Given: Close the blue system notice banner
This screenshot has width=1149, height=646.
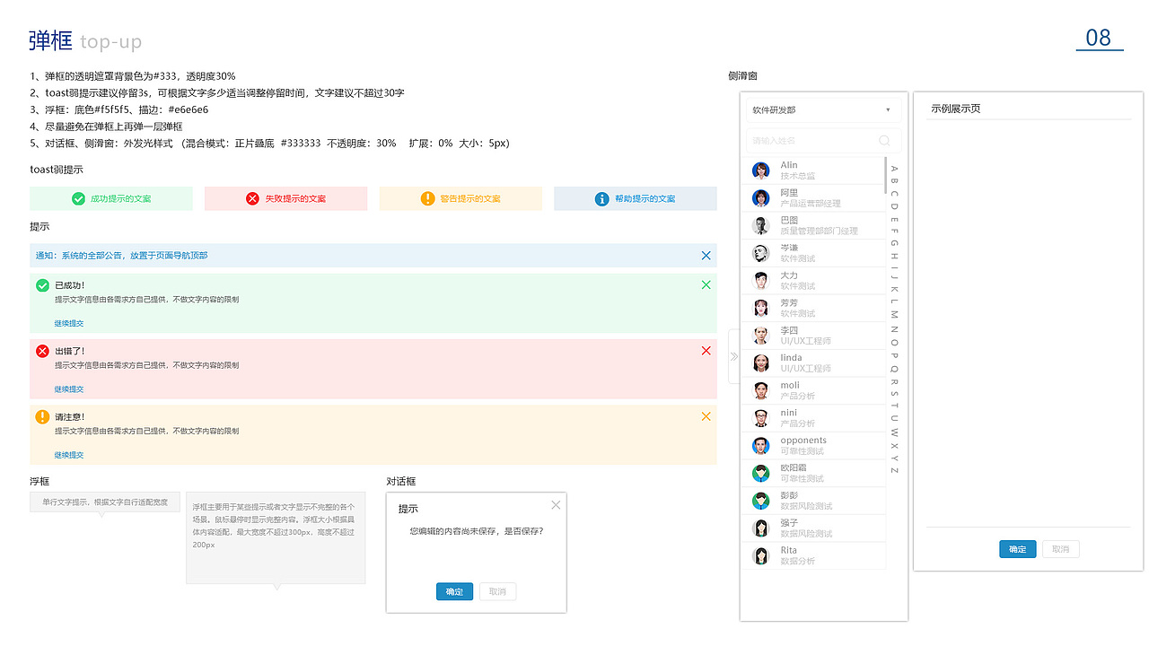Looking at the screenshot, I should pyautogui.click(x=706, y=256).
